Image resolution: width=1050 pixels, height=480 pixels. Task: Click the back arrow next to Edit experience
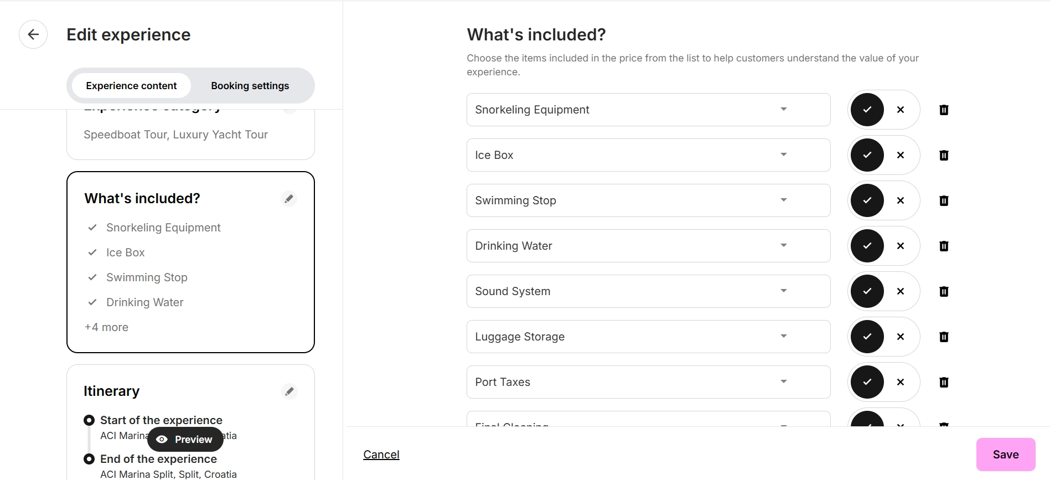pos(33,34)
